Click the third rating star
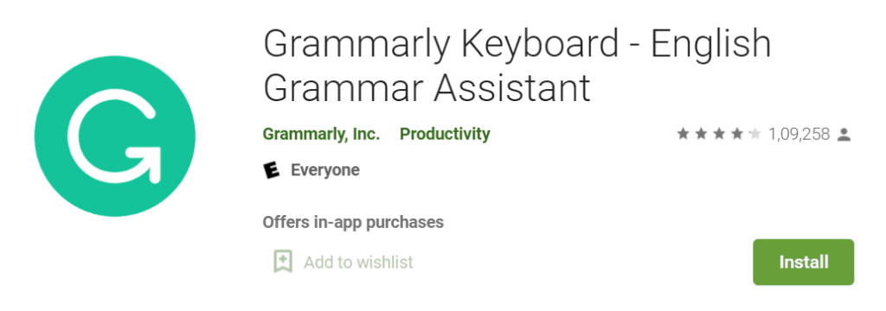Screen dimensions: 886x311 tap(719, 134)
